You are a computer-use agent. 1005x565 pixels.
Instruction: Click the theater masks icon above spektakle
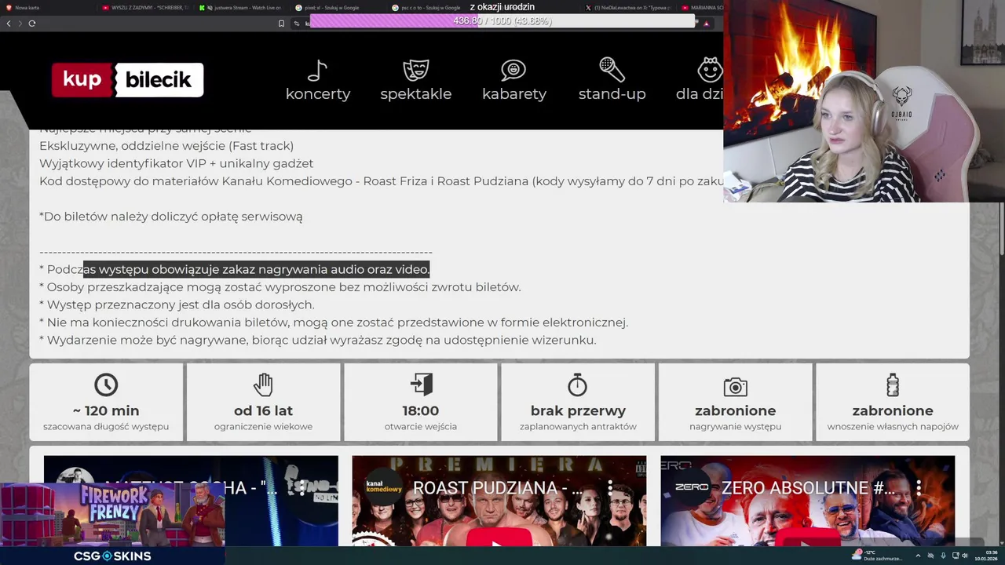click(x=415, y=70)
